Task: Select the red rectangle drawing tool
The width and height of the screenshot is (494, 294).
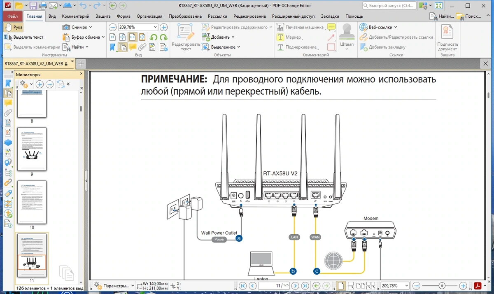Action: pyautogui.click(x=331, y=47)
